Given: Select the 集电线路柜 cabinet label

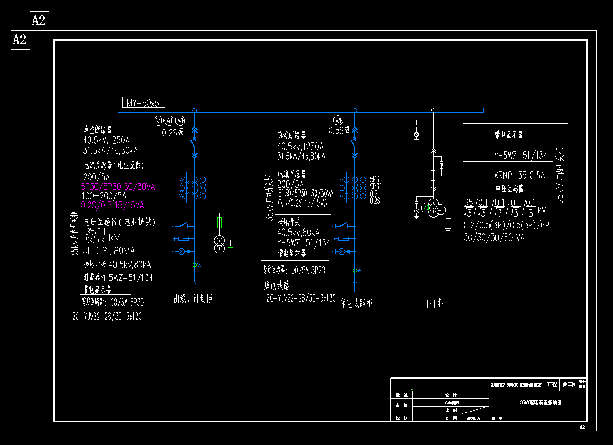Looking at the screenshot, I should pyautogui.click(x=356, y=303).
